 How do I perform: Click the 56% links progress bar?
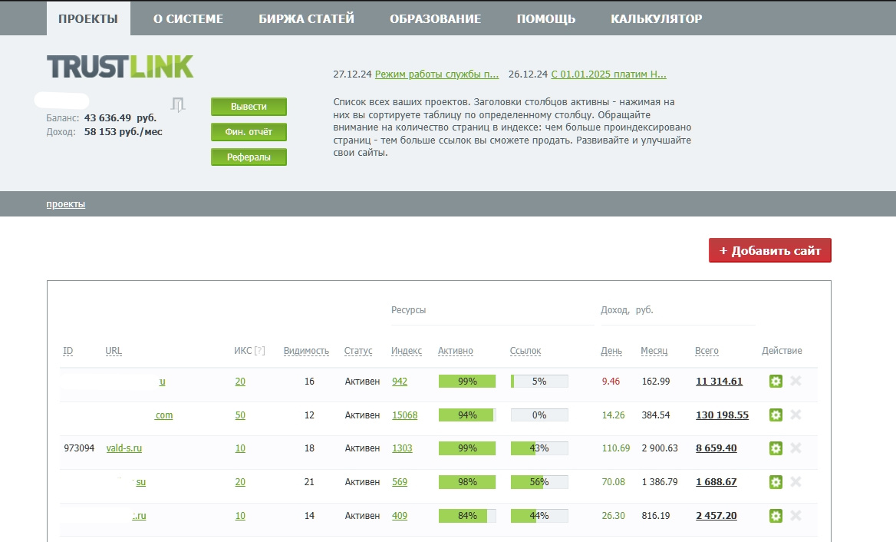pos(539,482)
